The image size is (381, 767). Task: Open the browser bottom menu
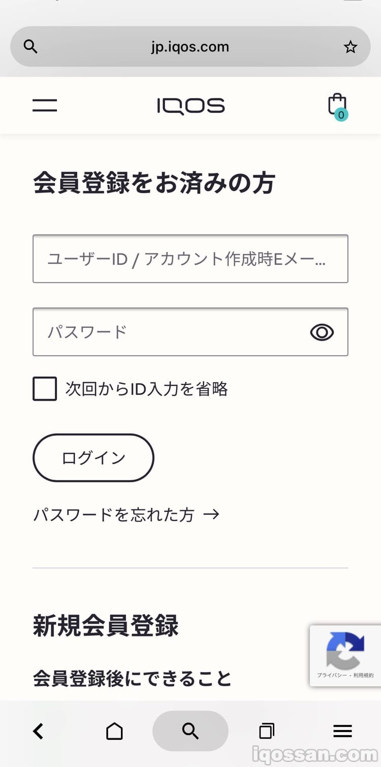(342, 731)
